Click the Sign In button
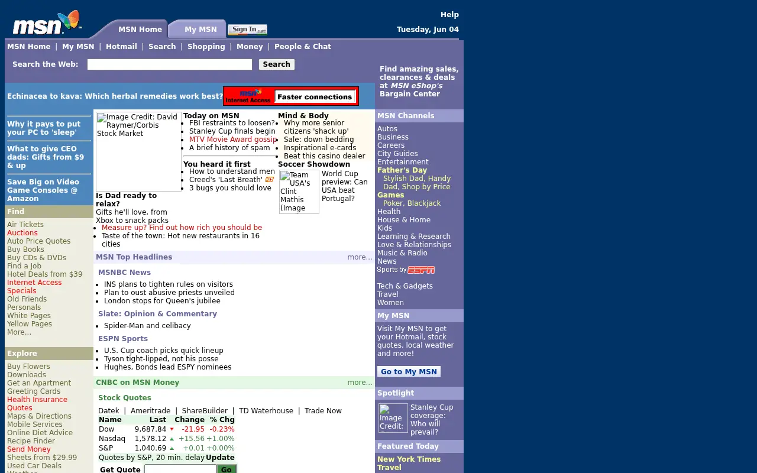The width and height of the screenshot is (757, 473). pos(247,30)
